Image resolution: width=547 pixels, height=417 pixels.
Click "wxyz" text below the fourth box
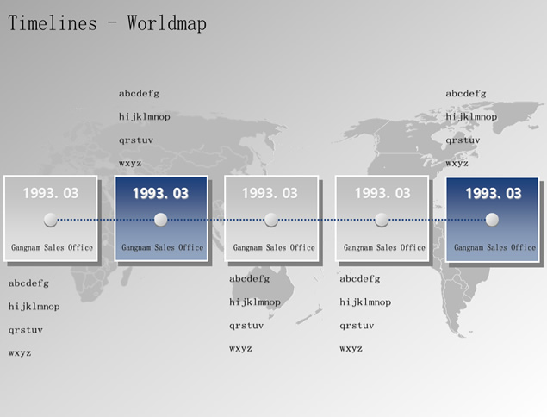[x=351, y=349]
